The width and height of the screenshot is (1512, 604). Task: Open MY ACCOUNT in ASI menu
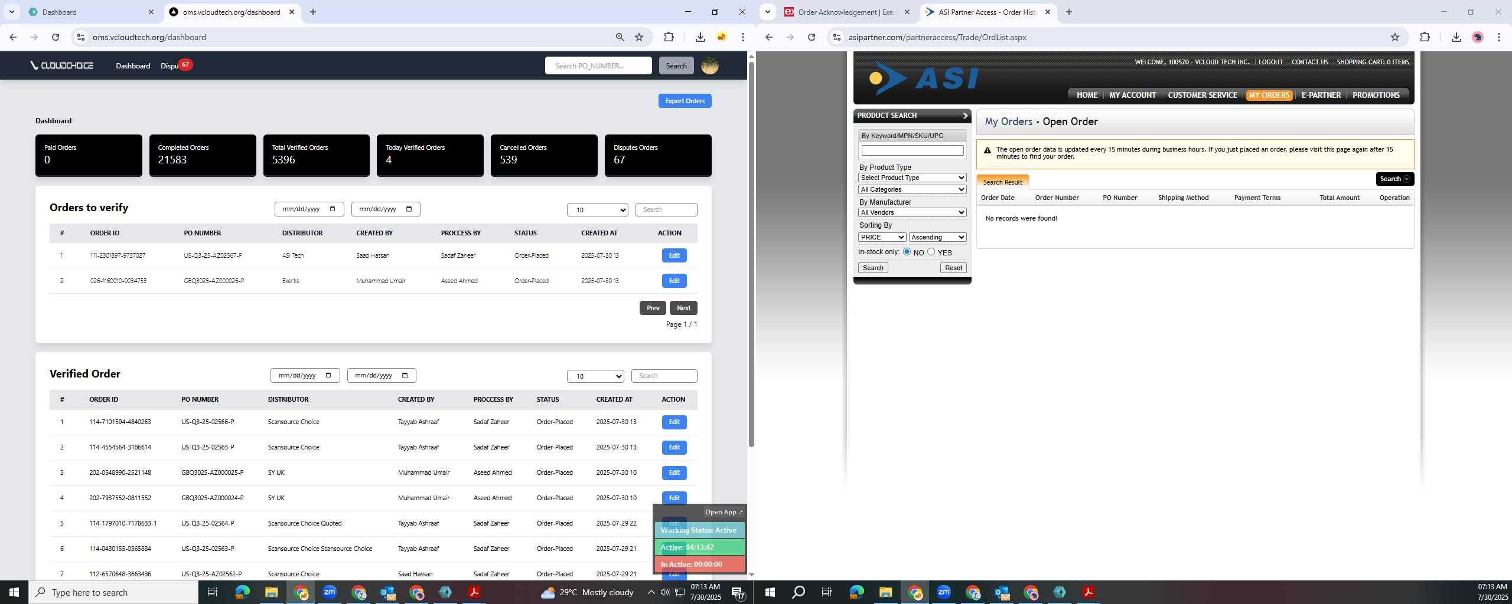tap(1132, 95)
